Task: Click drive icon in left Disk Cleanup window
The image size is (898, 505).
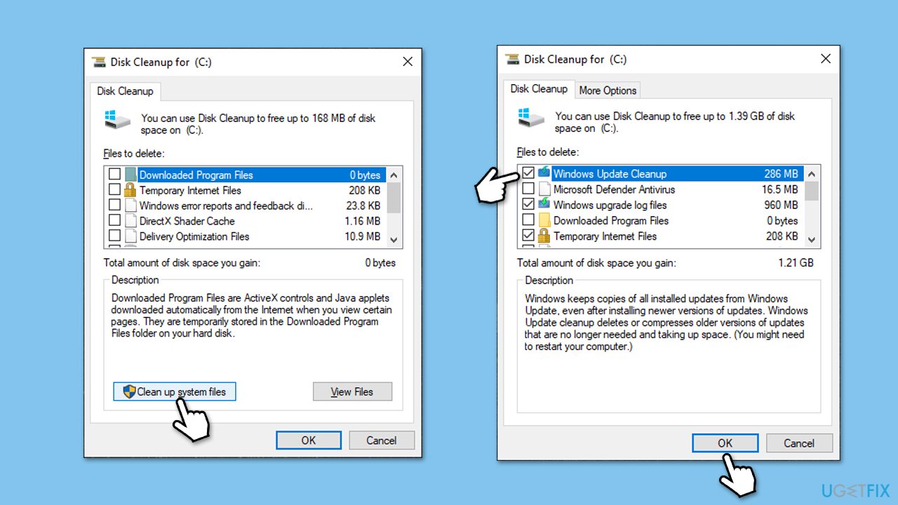Action: (x=117, y=119)
